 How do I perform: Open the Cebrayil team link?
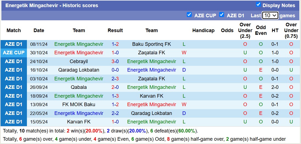point(79,61)
